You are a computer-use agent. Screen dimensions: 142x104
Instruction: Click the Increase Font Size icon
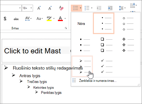(x=39, y=8)
